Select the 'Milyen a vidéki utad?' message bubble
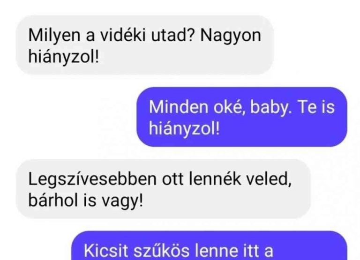 point(145,45)
